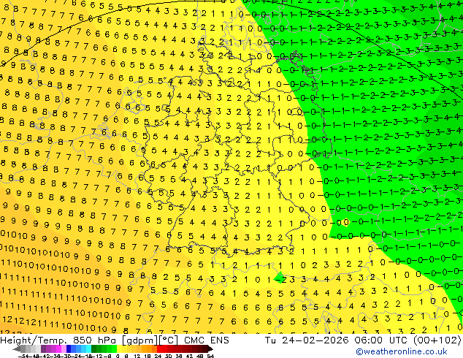
Task: Click the '(00+102)' forecast hour label
Action: pos(437,340)
